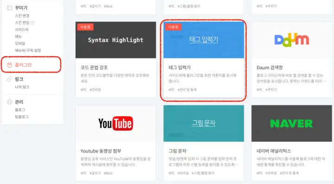334x184 pixels.
Task: Click the green NAVER logo banner
Action: tap(292, 124)
